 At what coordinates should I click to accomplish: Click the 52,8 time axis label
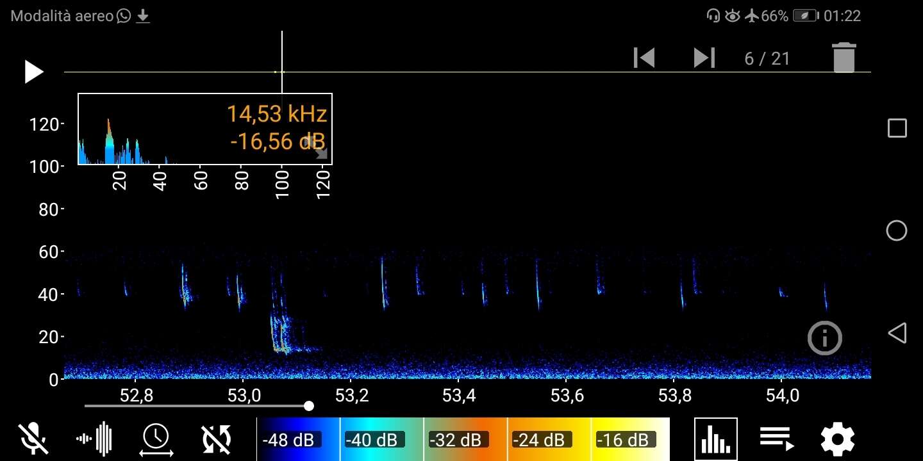point(137,396)
